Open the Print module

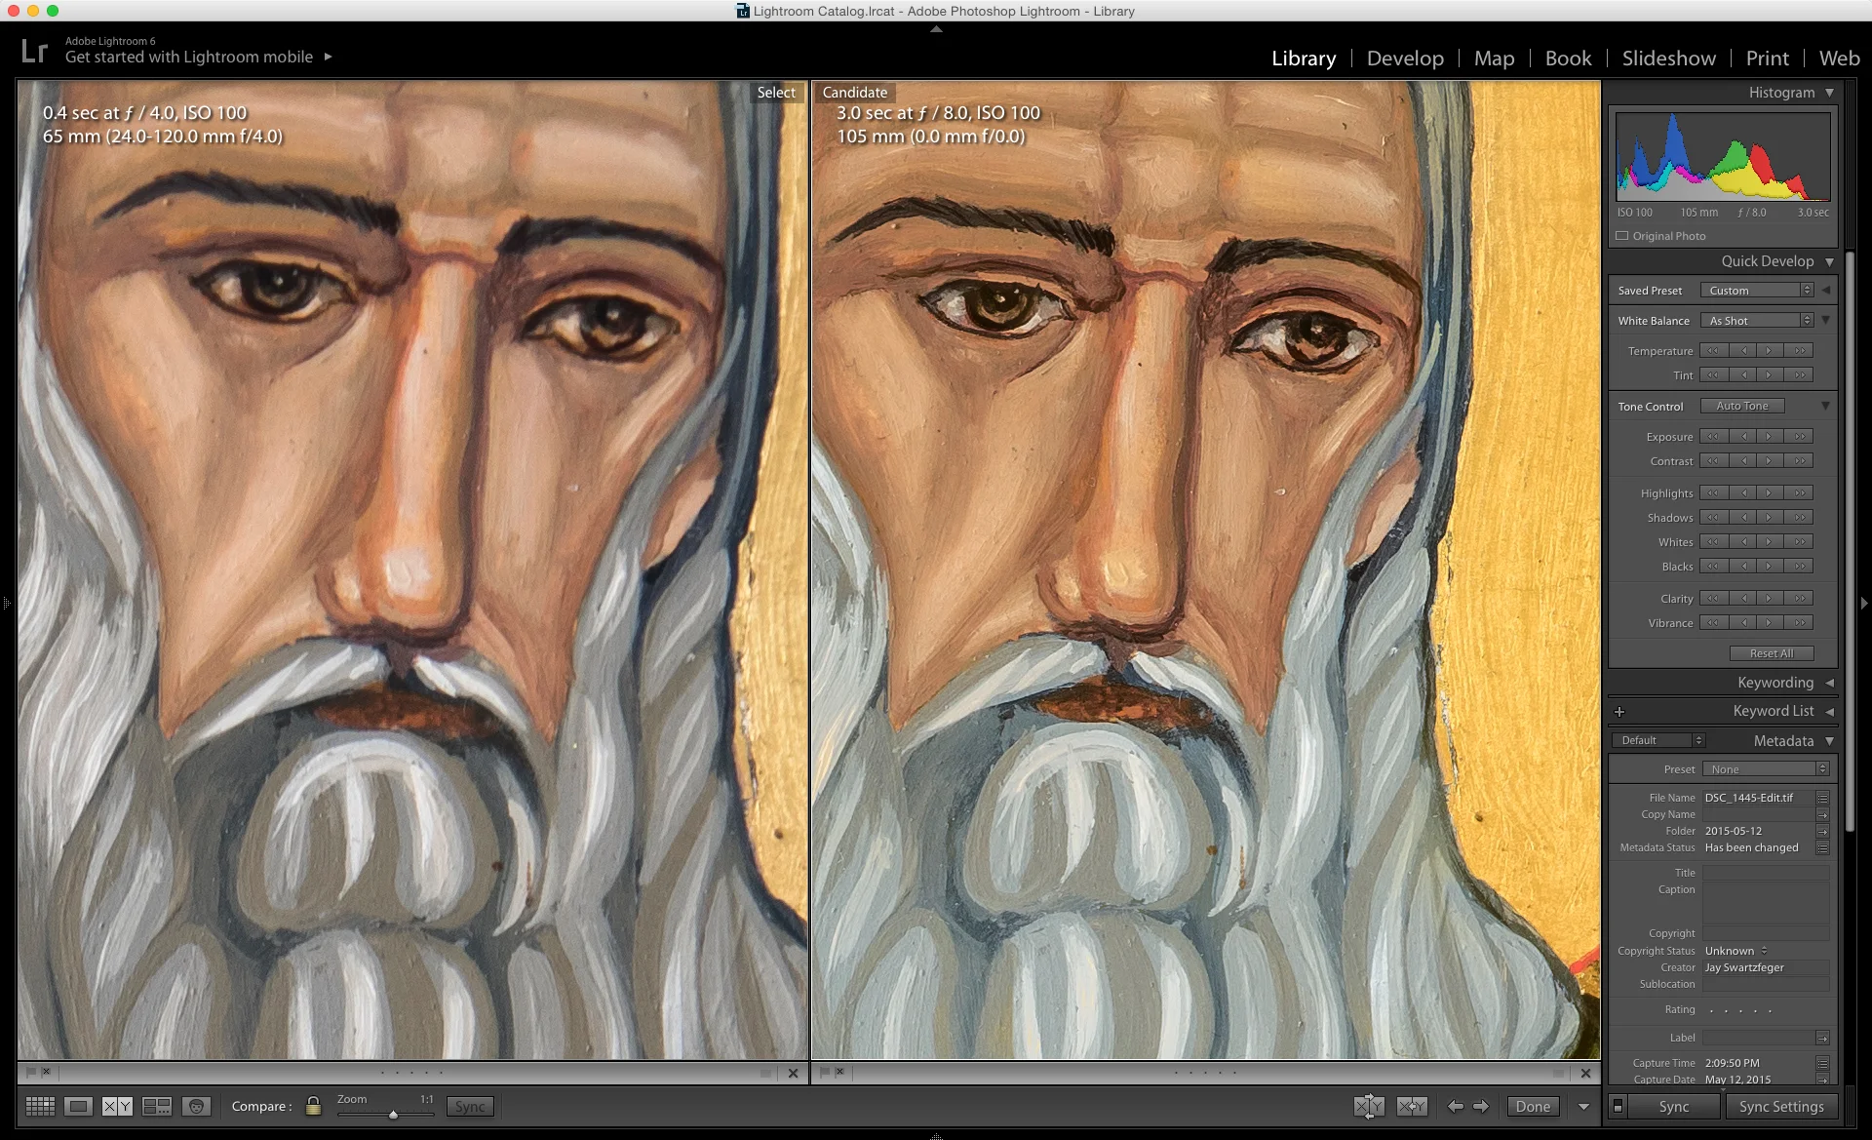tap(1767, 59)
